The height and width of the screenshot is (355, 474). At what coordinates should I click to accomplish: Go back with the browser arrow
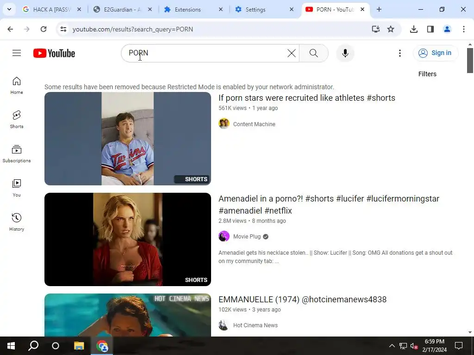pos(10,29)
